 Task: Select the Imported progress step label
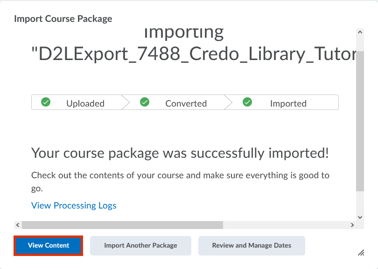click(x=288, y=103)
